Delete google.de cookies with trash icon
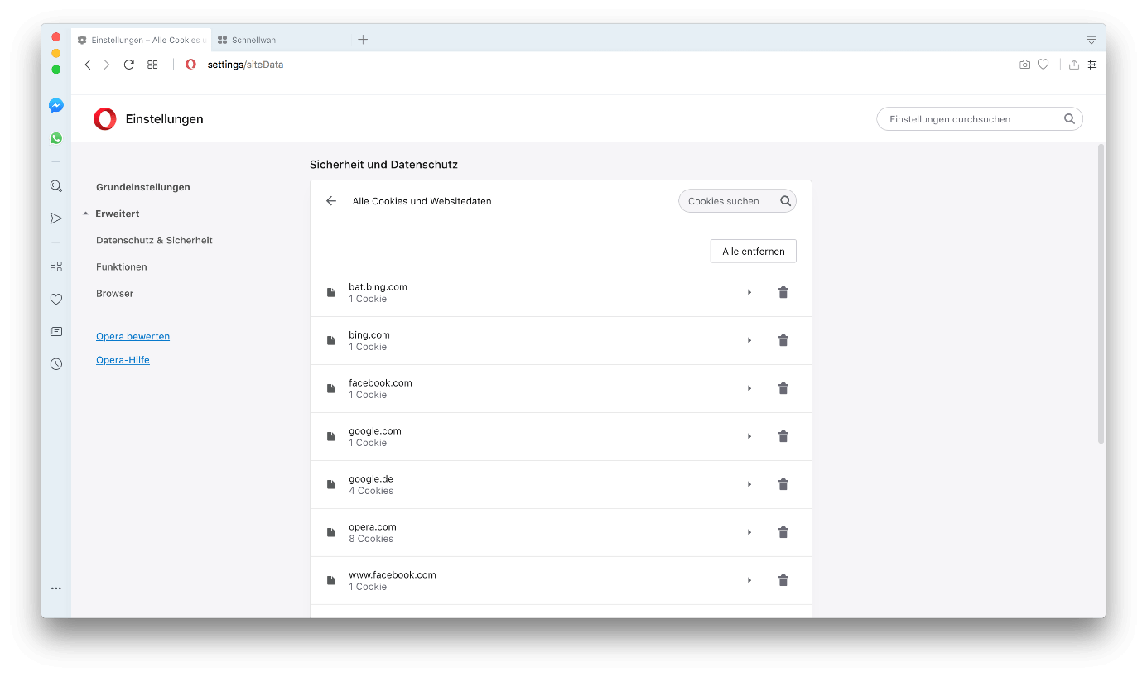The image size is (1147, 677). coord(783,484)
